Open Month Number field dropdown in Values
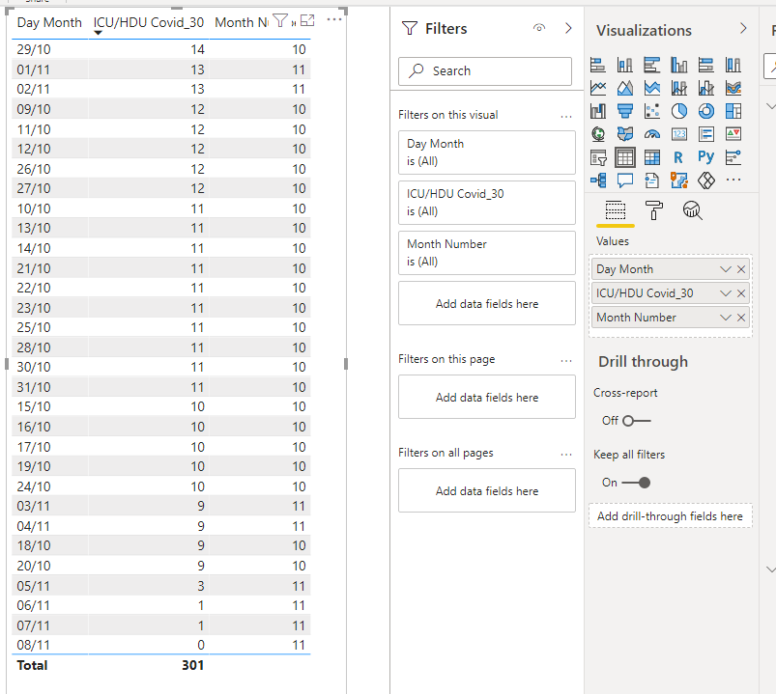 (725, 318)
